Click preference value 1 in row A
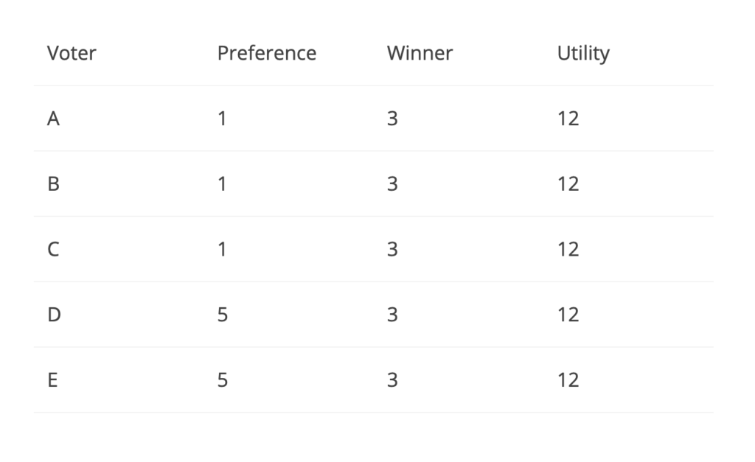 (x=222, y=119)
